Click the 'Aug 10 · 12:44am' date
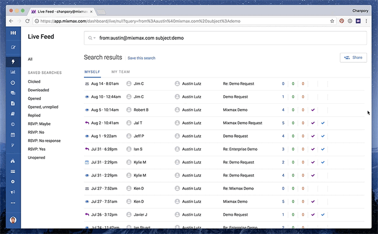The image size is (378, 234). point(106,97)
